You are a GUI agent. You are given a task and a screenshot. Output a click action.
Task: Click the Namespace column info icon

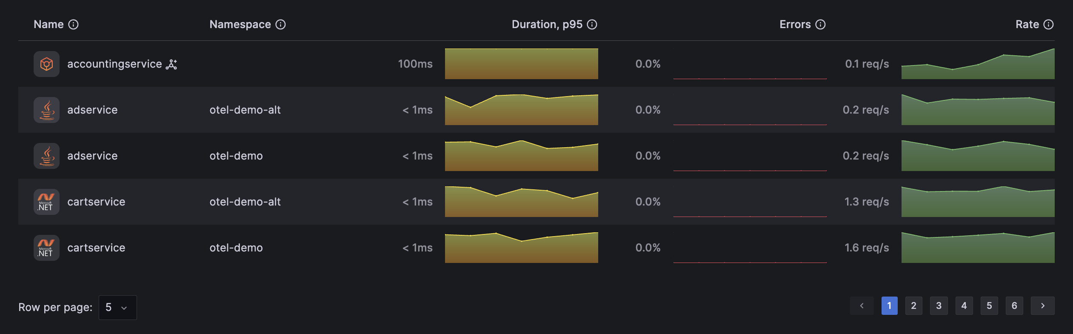[x=281, y=25]
